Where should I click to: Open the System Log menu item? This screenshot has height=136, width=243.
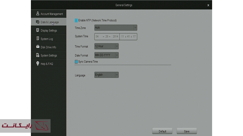47,39
